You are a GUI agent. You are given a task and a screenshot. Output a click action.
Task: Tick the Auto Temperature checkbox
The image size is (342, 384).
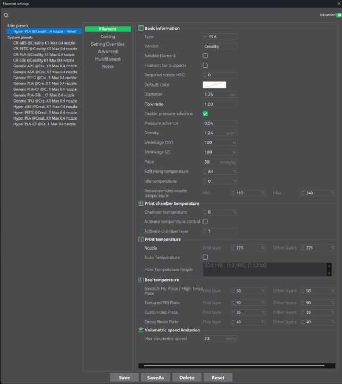click(x=205, y=257)
